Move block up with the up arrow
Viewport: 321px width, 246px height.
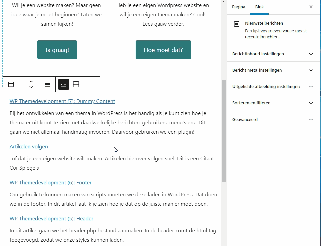31,82
